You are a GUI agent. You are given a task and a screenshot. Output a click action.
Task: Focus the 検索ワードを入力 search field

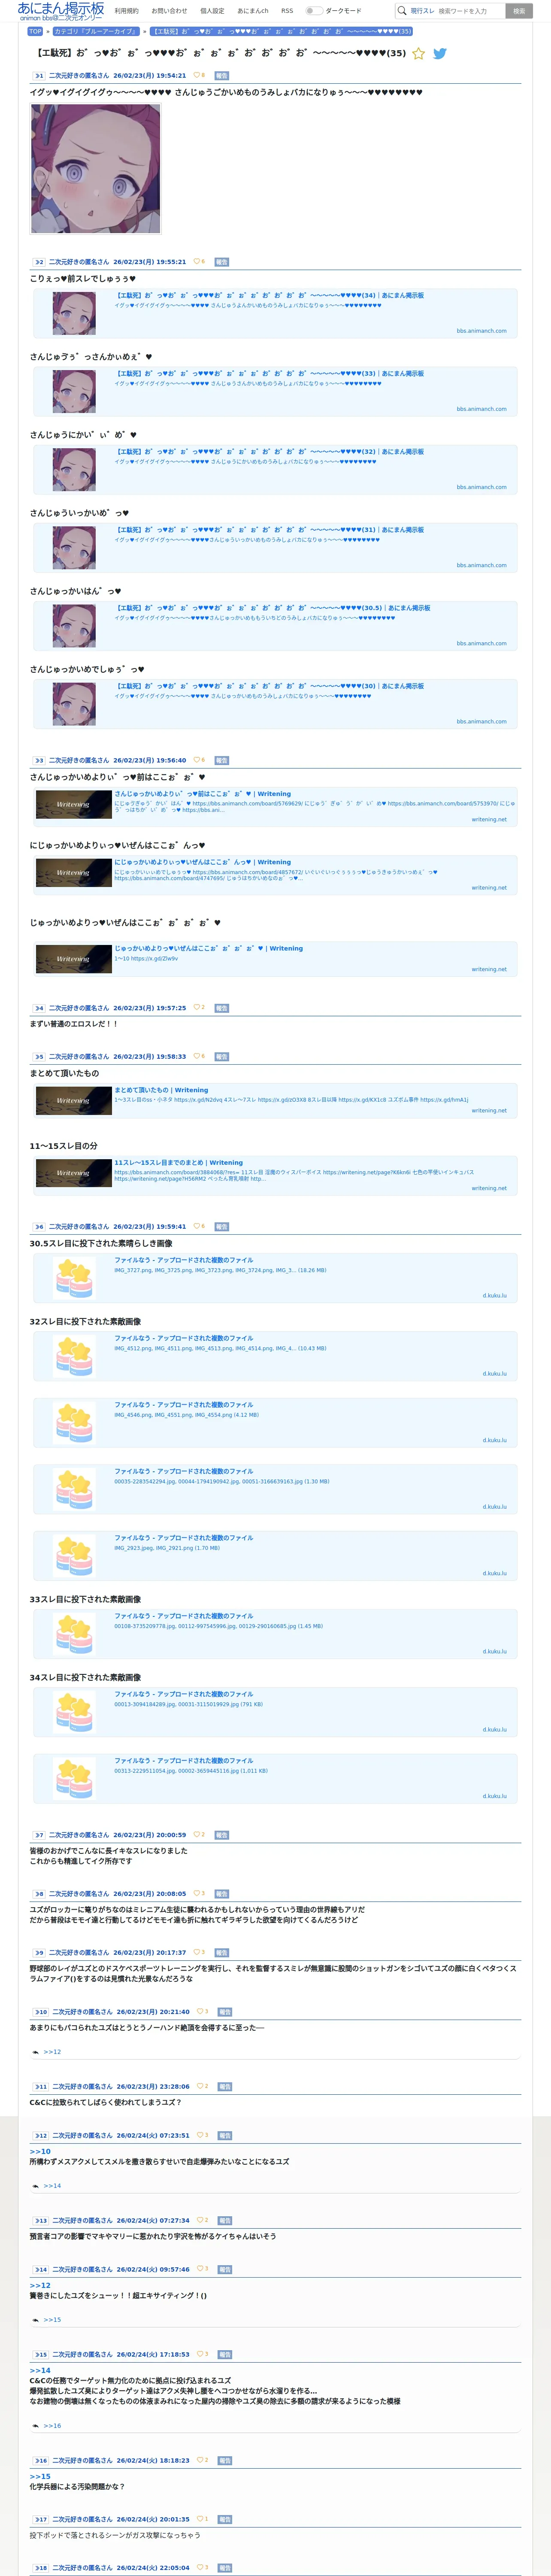pyautogui.click(x=469, y=11)
